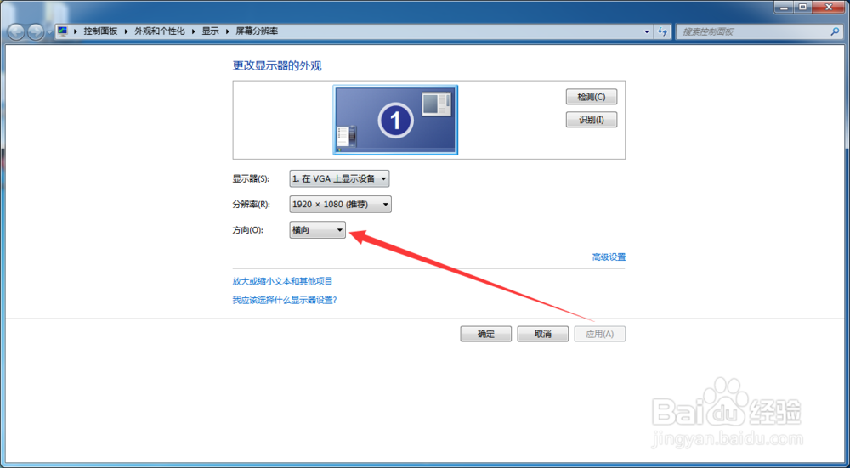Image resolution: width=850 pixels, height=468 pixels.
Task: Expand breadcrumb arrow after 控制面板
Action: point(127,31)
